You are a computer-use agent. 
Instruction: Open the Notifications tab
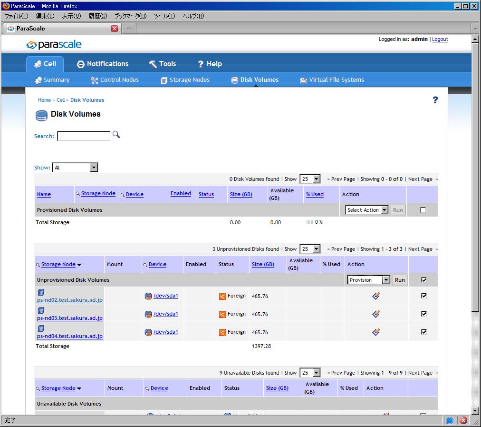[x=103, y=64]
